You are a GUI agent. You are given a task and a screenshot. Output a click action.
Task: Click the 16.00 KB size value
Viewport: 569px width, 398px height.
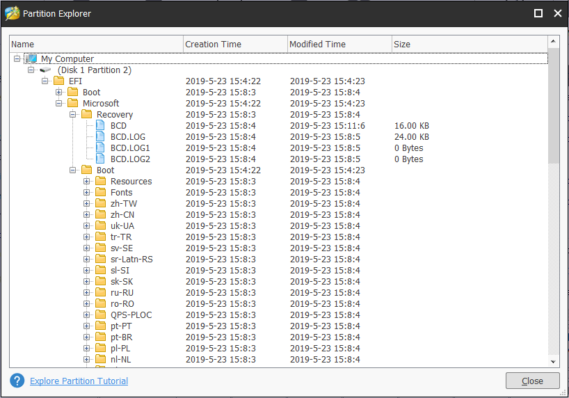412,126
